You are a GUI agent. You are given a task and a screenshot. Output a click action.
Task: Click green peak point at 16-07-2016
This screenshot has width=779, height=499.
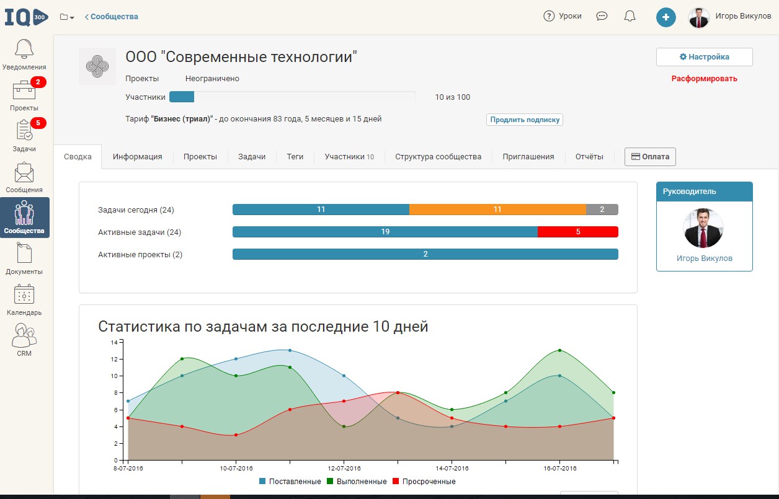(x=560, y=350)
